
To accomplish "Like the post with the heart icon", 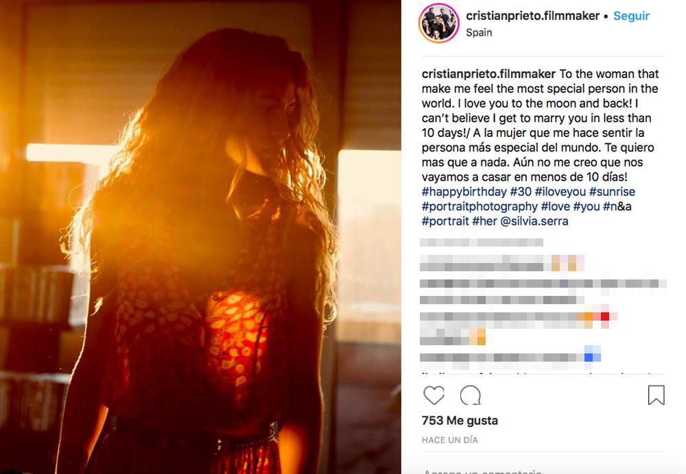I will pyautogui.click(x=434, y=395).
